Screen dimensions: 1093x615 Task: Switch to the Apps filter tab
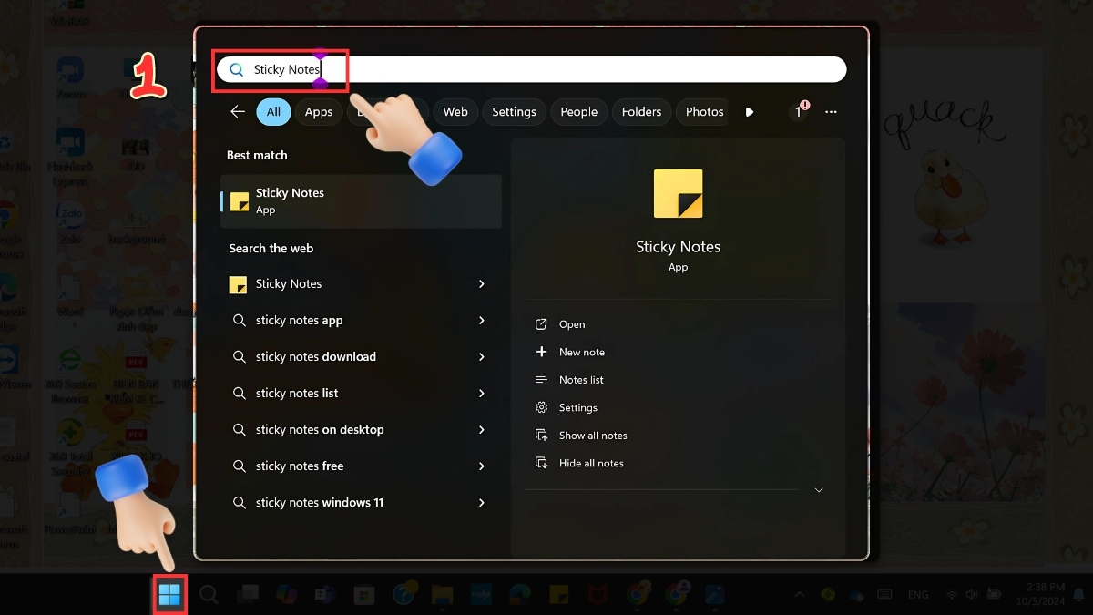click(x=319, y=111)
